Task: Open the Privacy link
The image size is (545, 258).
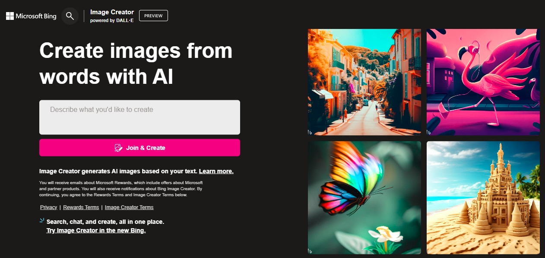Action: coord(49,207)
